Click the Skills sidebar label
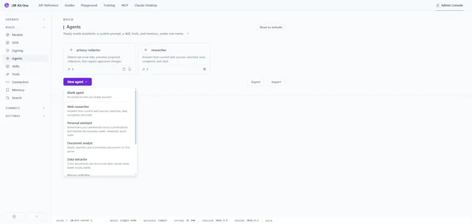The height and width of the screenshot is (224, 472). click(16, 67)
